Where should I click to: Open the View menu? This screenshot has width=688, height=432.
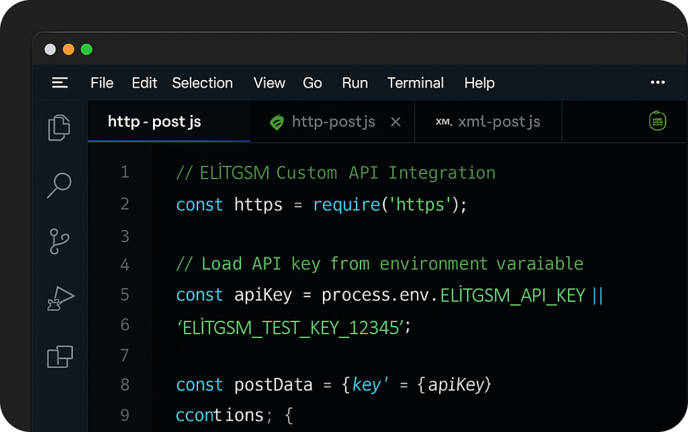point(269,83)
